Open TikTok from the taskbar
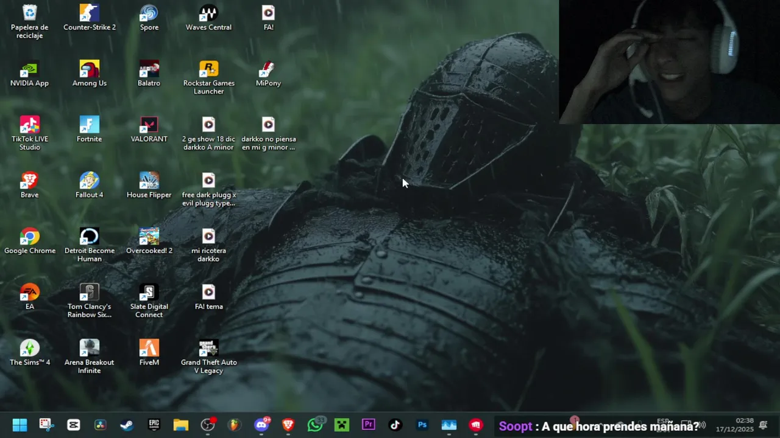The height and width of the screenshot is (438, 780). tap(395, 425)
